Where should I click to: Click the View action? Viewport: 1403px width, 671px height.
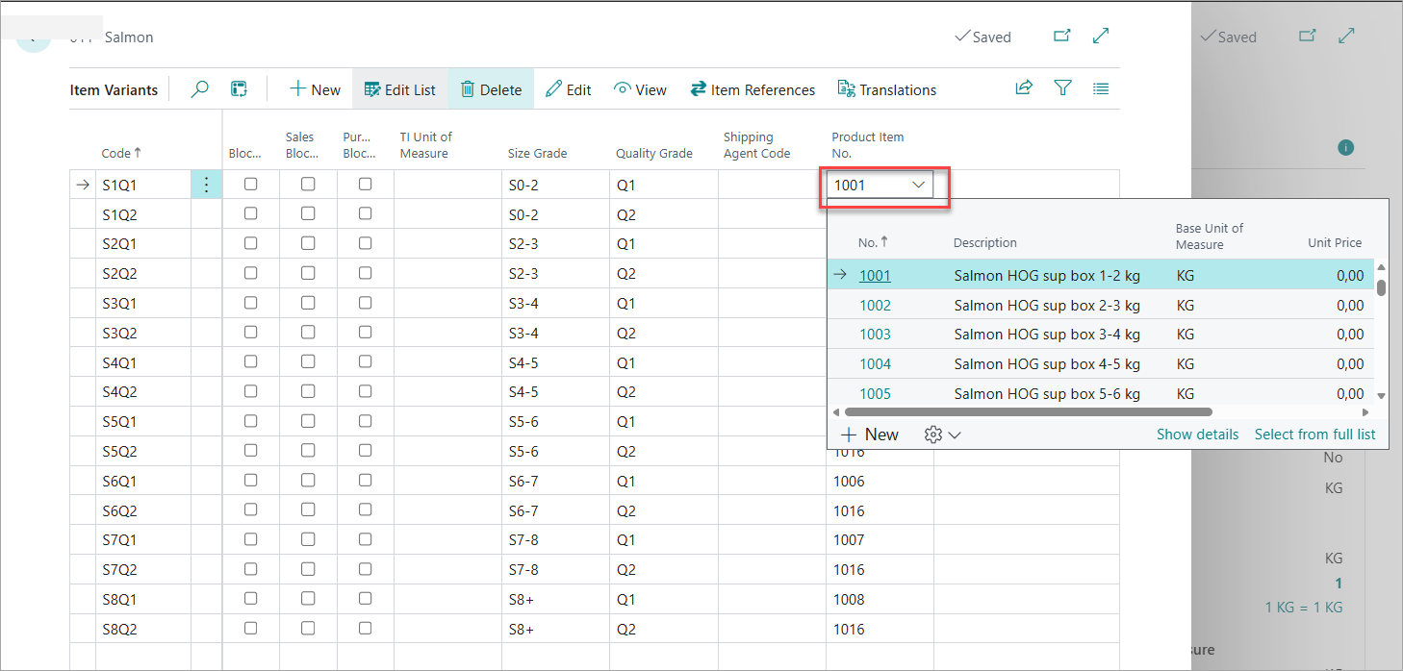click(x=640, y=89)
